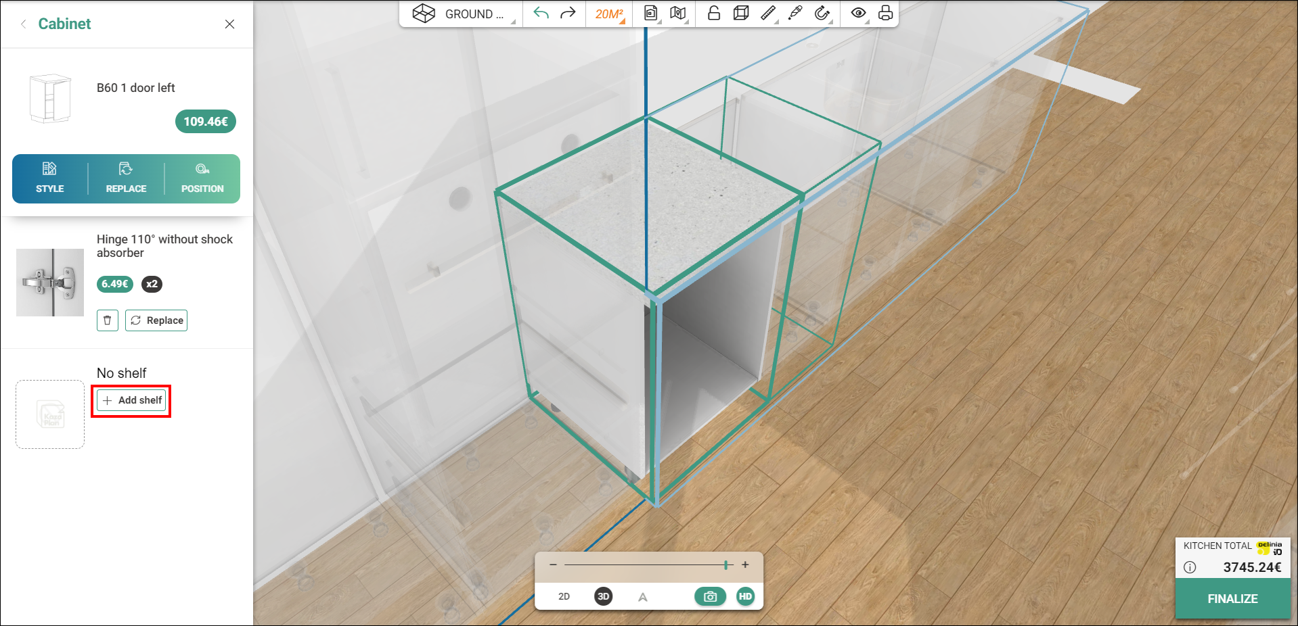Zoom in with the plus button
Image resolution: width=1298 pixels, height=626 pixels.
pos(745,564)
